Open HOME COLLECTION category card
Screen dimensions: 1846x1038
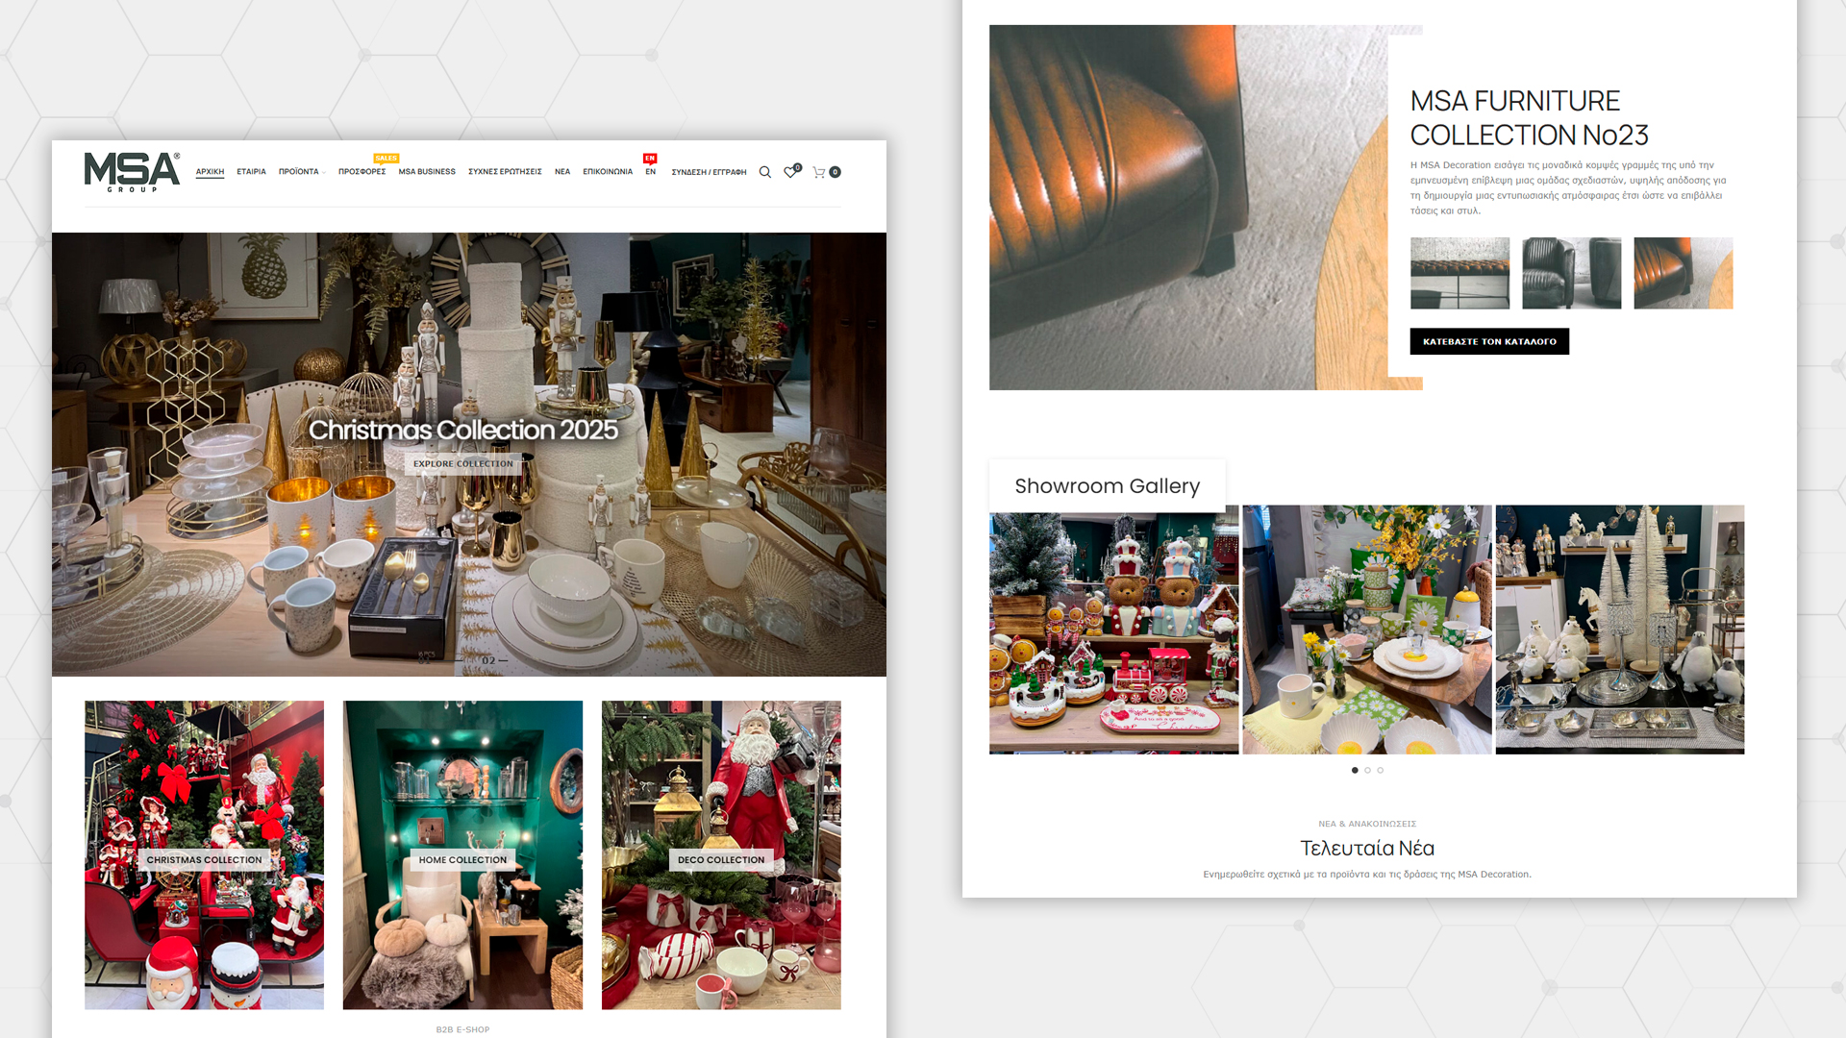pos(462,854)
